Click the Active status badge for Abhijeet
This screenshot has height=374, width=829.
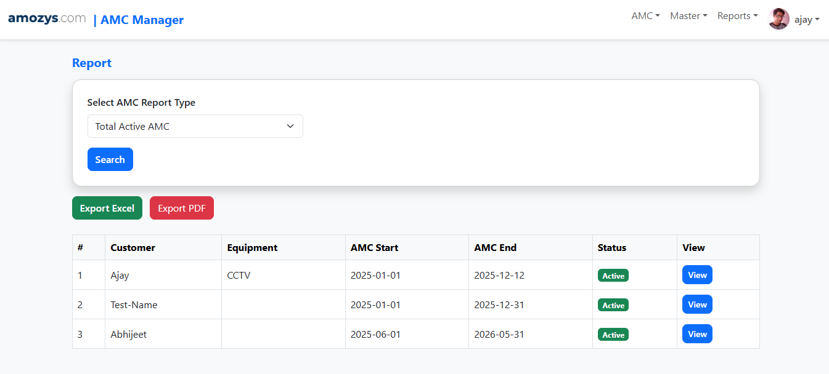613,335
